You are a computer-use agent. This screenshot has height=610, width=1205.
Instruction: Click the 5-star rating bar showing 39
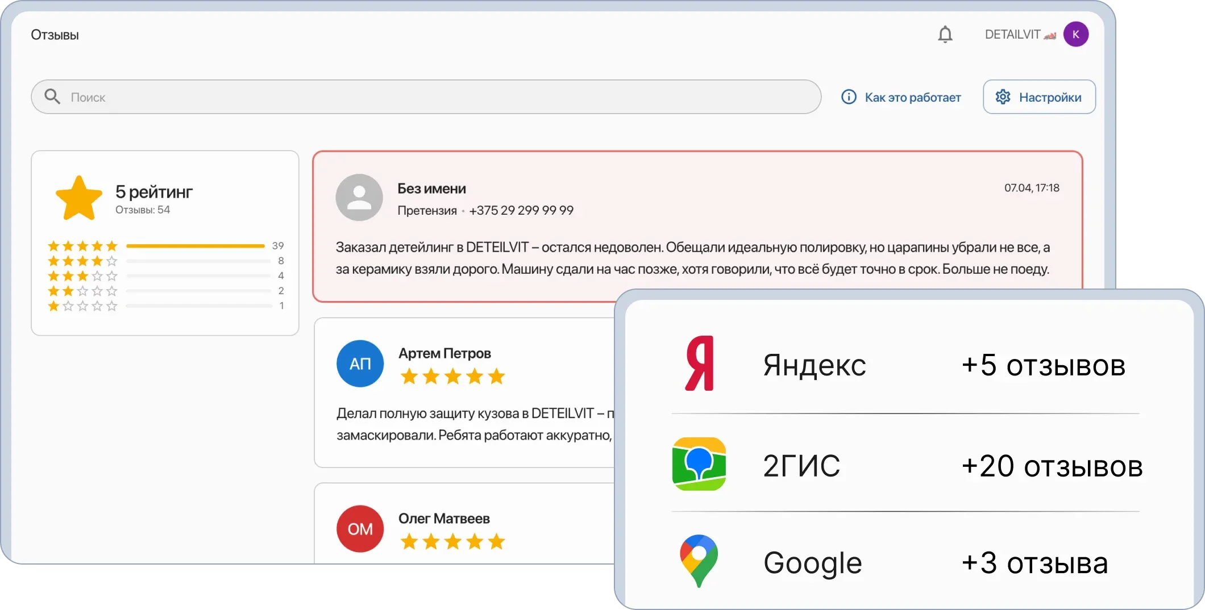point(196,245)
